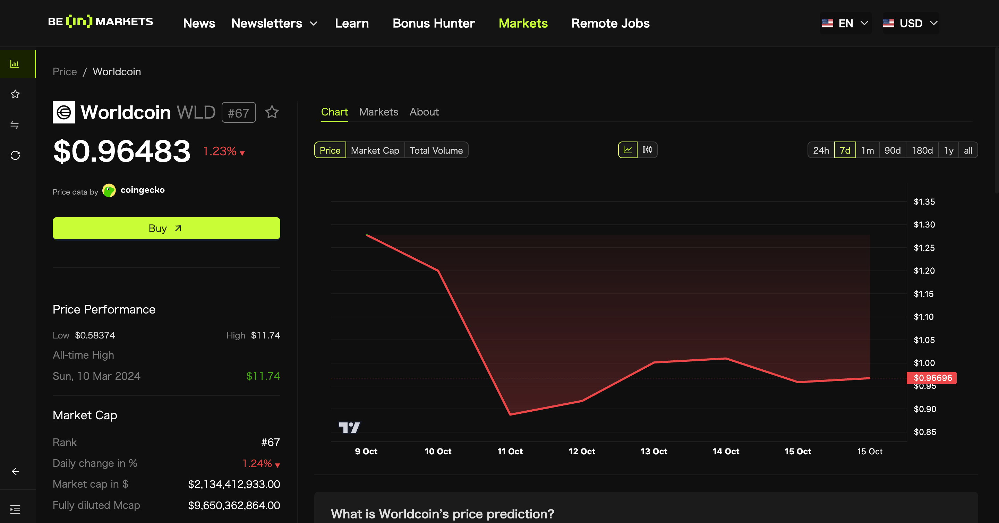Add Worldcoin to favorites with star
Viewport: 999px width, 523px height.
click(272, 112)
